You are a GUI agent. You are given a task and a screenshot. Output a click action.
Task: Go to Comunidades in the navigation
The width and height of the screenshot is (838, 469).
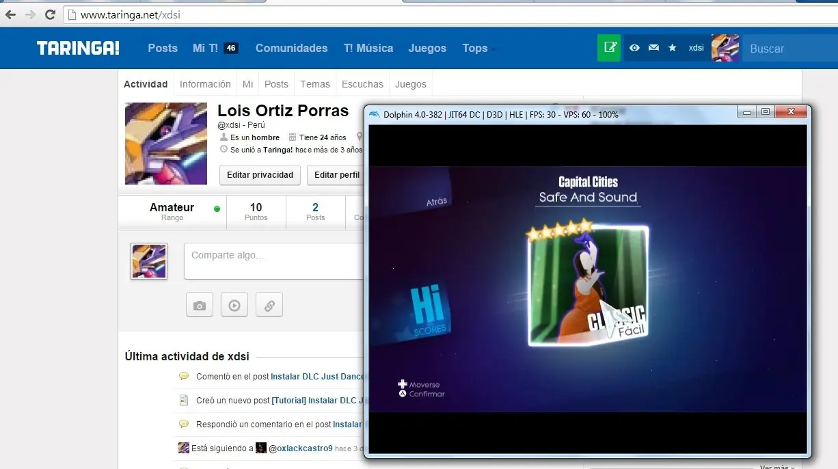coord(291,48)
